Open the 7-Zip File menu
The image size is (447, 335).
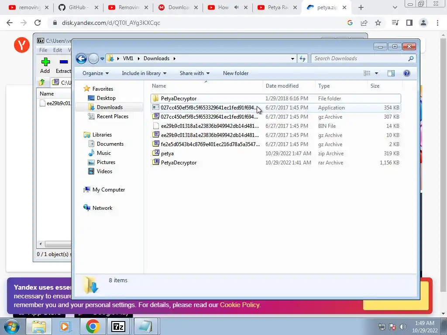point(43,50)
